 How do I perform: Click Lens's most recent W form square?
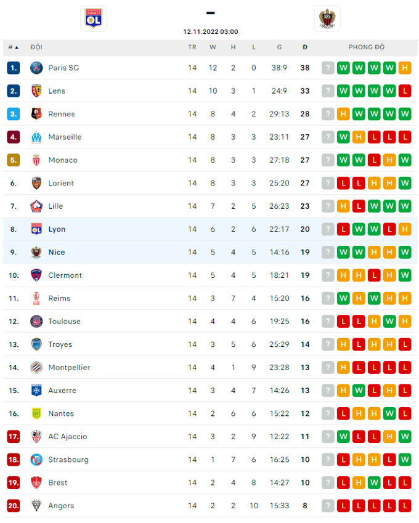[x=389, y=91]
